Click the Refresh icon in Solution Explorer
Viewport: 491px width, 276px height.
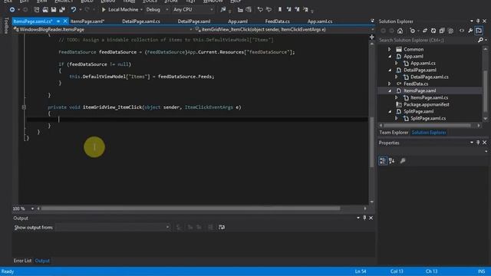click(x=433, y=31)
